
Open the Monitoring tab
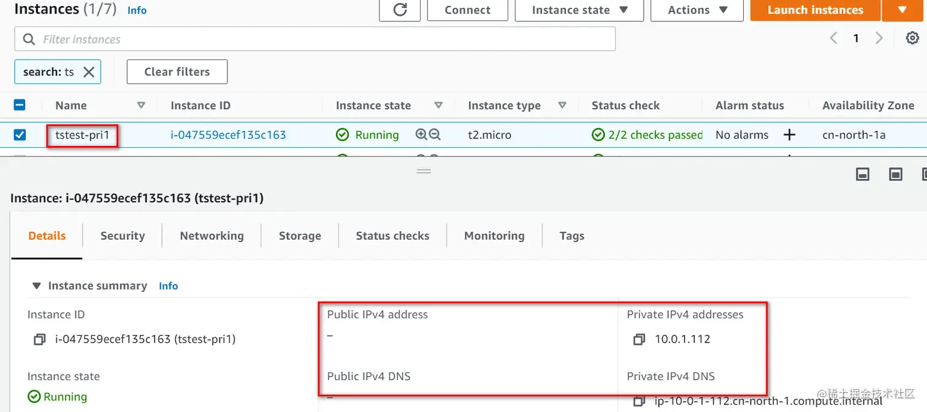coord(494,235)
